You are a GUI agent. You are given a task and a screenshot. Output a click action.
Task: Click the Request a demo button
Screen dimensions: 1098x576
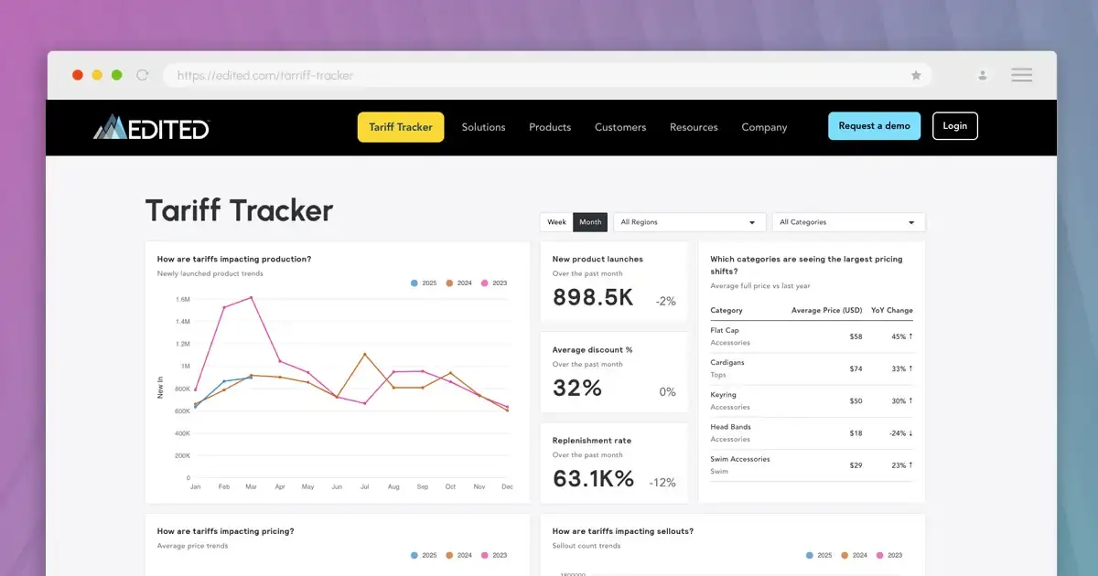point(874,125)
